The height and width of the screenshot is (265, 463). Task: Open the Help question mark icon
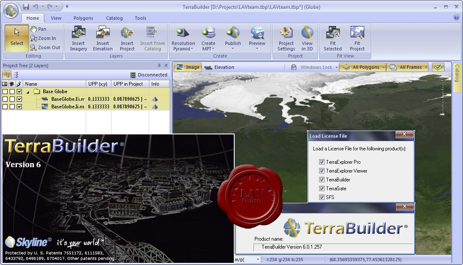(x=456, y=17)
